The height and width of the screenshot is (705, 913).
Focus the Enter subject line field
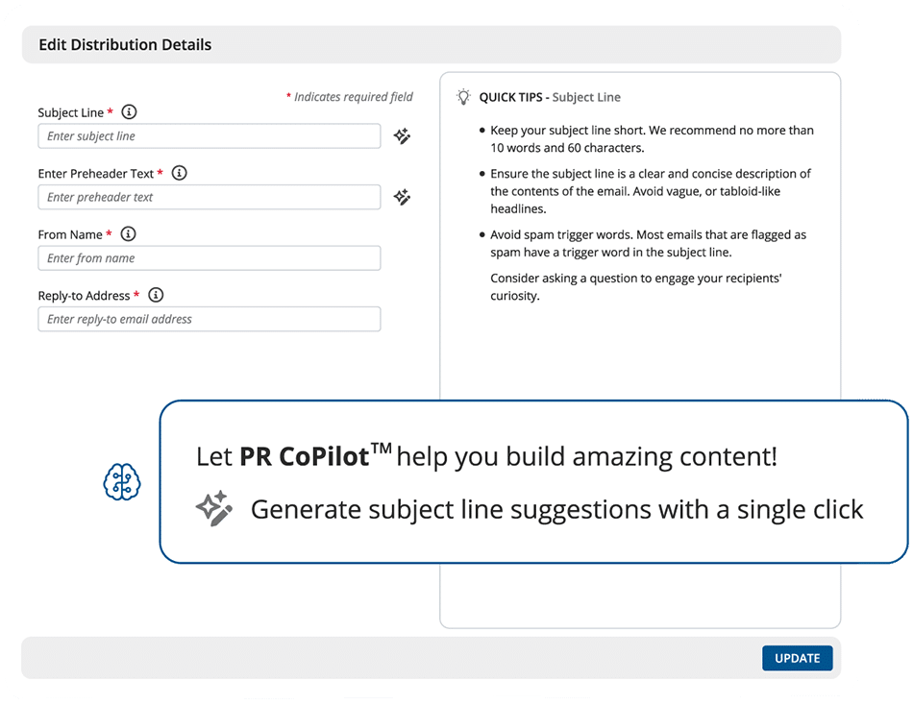coord(210,136)
